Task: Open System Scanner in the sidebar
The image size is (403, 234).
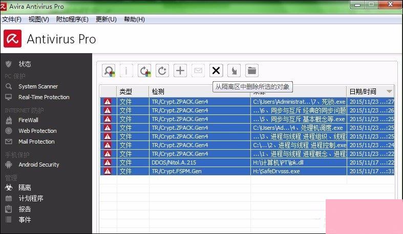Action: pos(38,86)
